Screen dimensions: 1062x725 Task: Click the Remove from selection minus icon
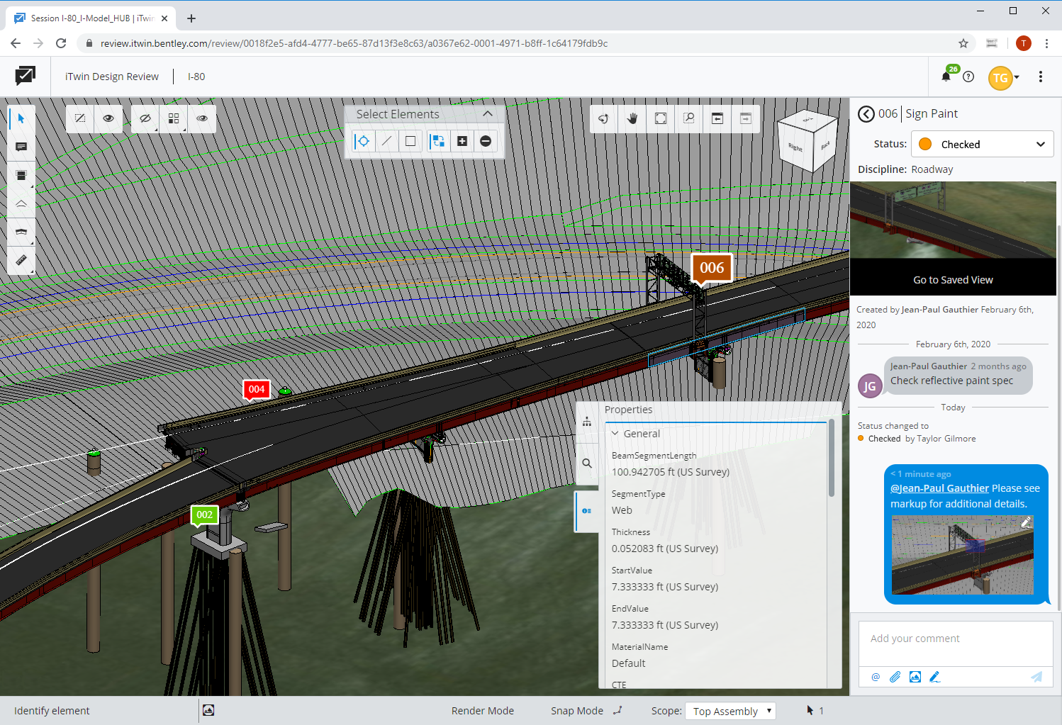pos(486,141)
